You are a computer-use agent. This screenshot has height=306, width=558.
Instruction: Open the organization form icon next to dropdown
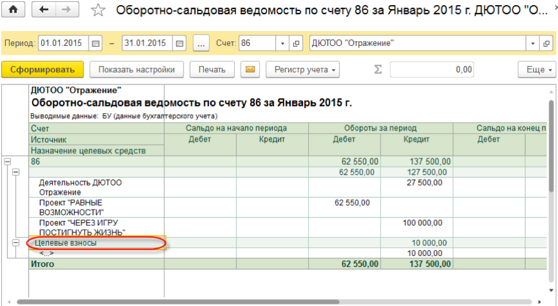tap(548, 44)
